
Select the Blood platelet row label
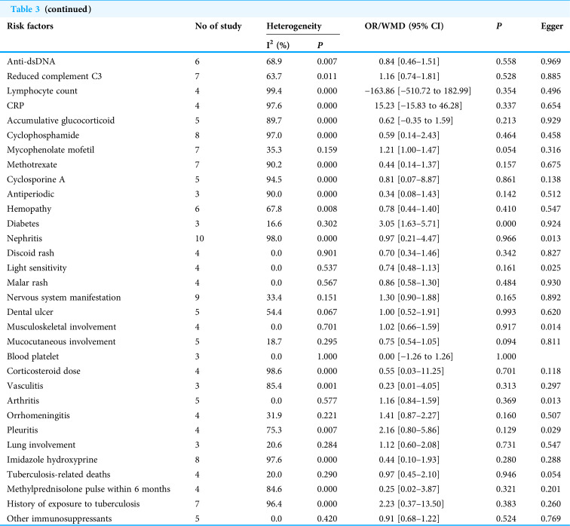[x=32, y=356]
